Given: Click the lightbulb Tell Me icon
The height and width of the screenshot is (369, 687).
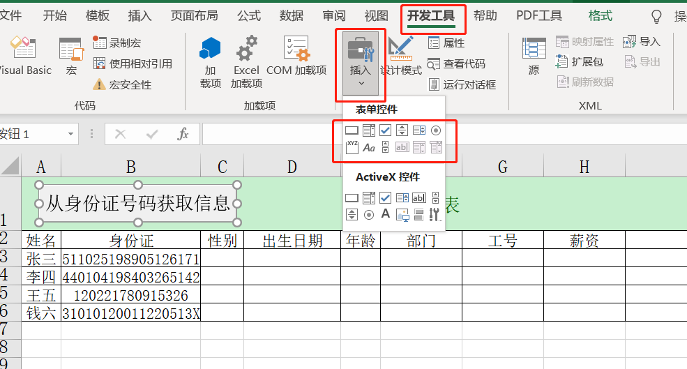Looking at the screenshot, I should tap(656, 17).
